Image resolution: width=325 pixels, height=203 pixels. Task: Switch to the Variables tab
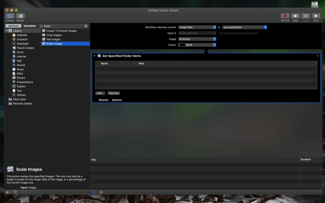30,26
